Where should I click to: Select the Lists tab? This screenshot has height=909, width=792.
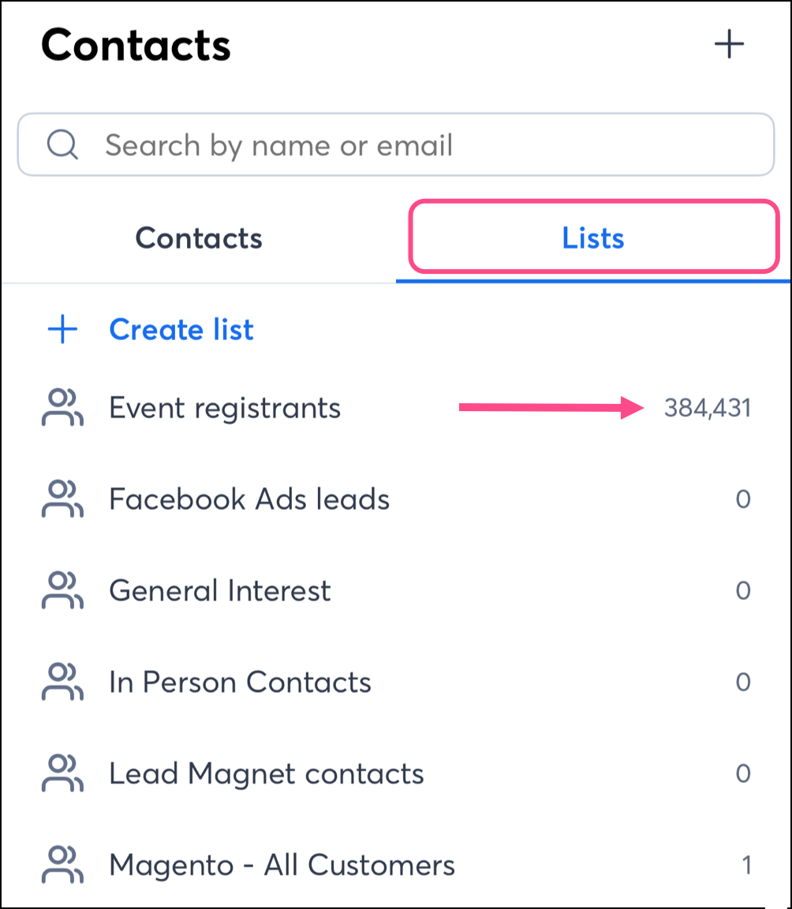(x=593, y=238)
